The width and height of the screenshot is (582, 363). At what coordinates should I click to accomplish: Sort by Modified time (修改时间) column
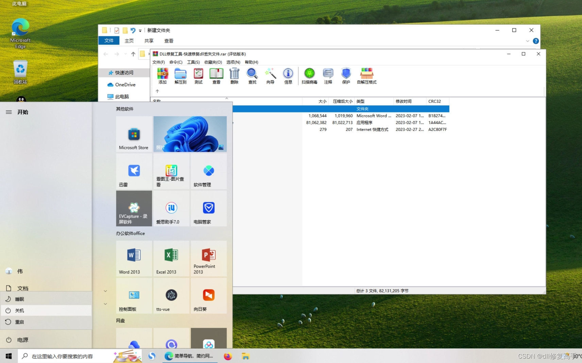(x=410, y=101)
